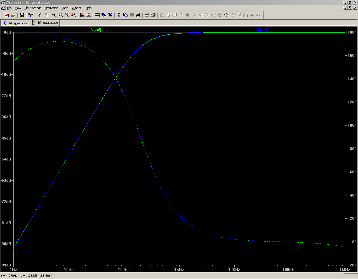The image size is (358, 279).
Task: Click the Copy icon
Action: click(x=125, y=15)
